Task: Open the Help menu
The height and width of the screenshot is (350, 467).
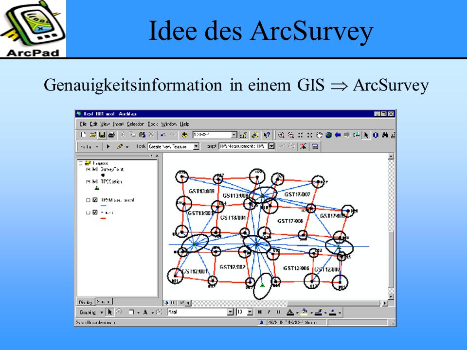Action: [184, 124]
